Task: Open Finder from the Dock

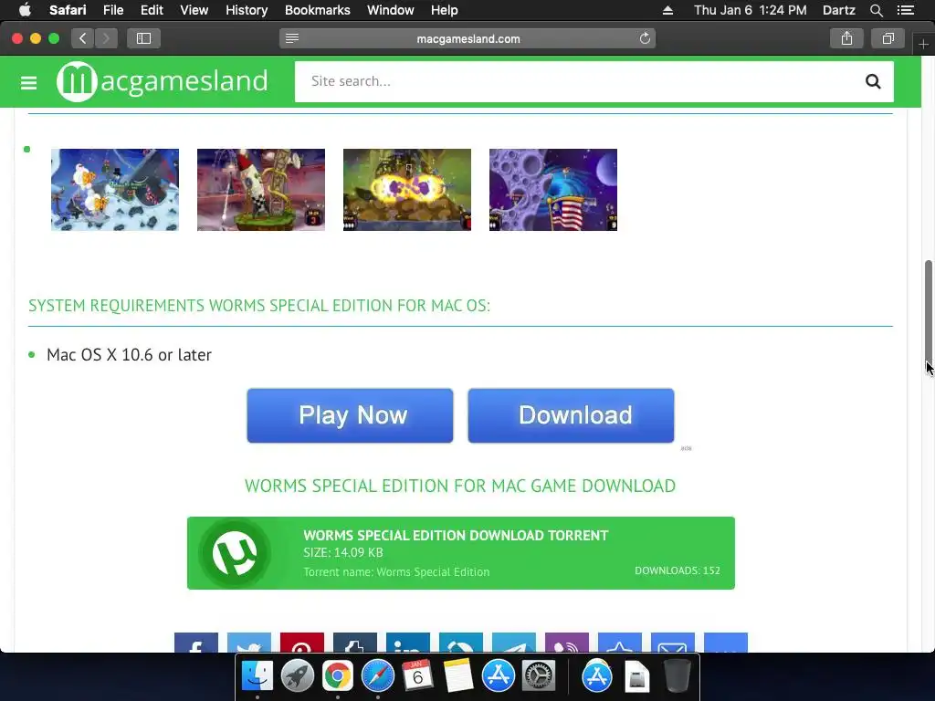Action: tap(257, 676)
